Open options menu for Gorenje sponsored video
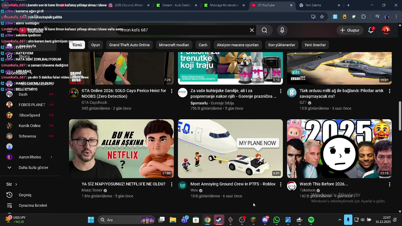402x226 pixels. point(280,91)
